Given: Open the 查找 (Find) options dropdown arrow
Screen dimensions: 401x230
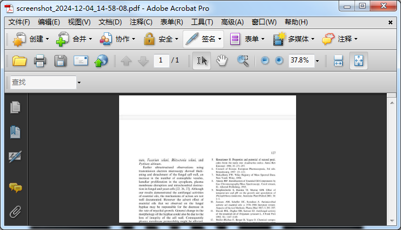Looking at the screenshot, I should coord(79,83).
